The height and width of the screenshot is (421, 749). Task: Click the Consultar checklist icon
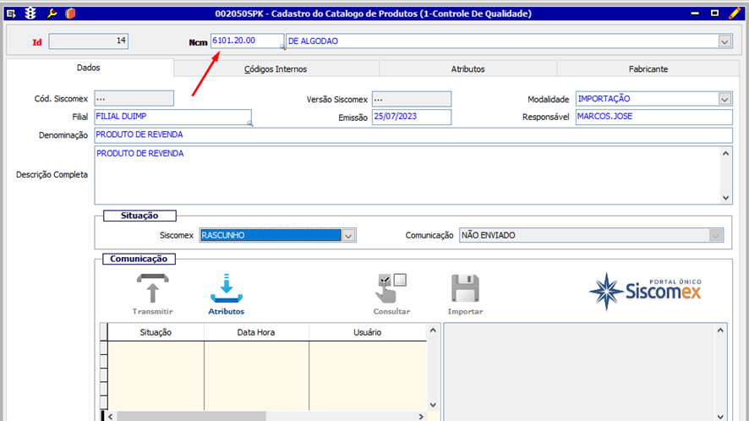(391, 288)
